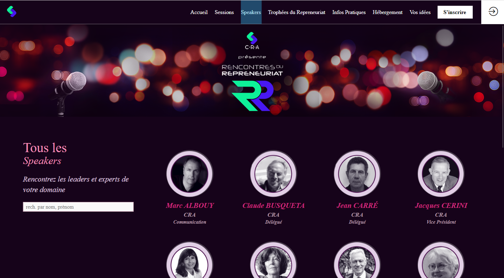
Task: Click the CRA logo in the navbar
Action: point(12,12)
